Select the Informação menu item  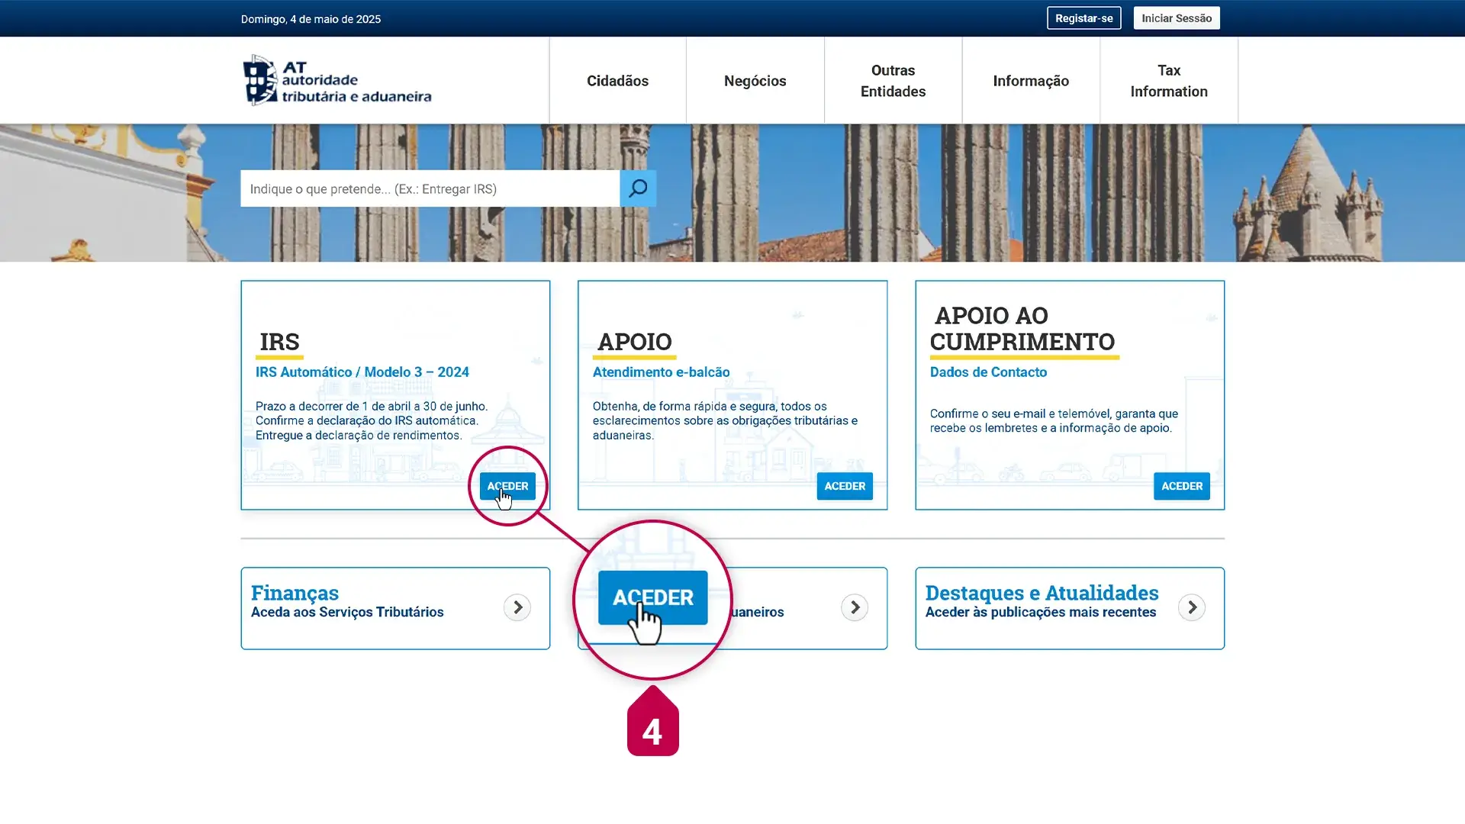pyautogui.click(x=1031, y=81)
